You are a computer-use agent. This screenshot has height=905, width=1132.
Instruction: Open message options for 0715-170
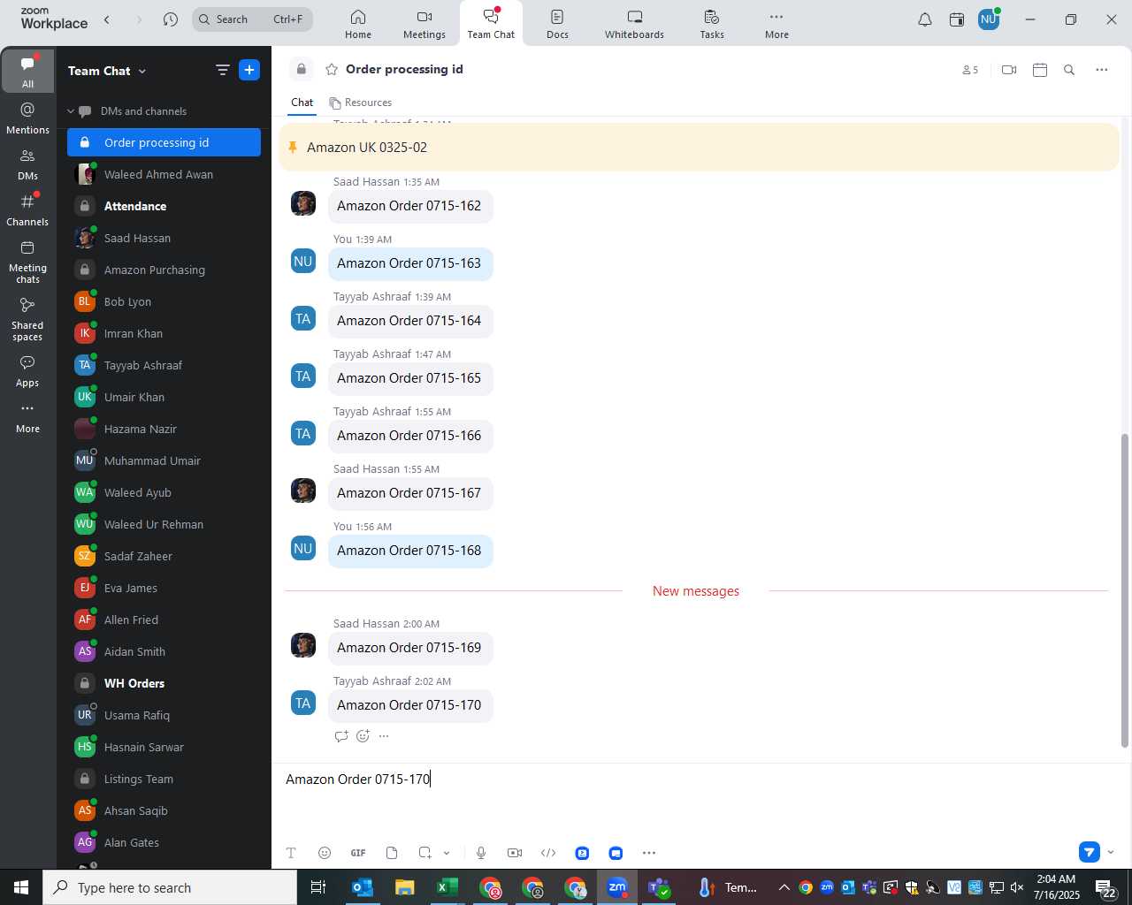[x=384, y=736]
